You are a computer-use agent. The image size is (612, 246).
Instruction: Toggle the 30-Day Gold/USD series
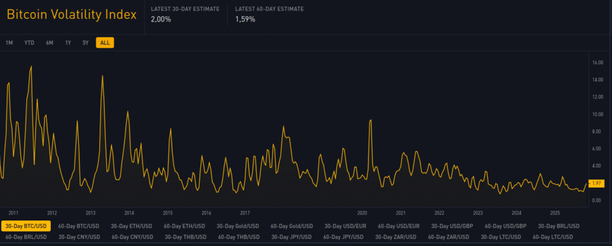click(x=238, y=226)
